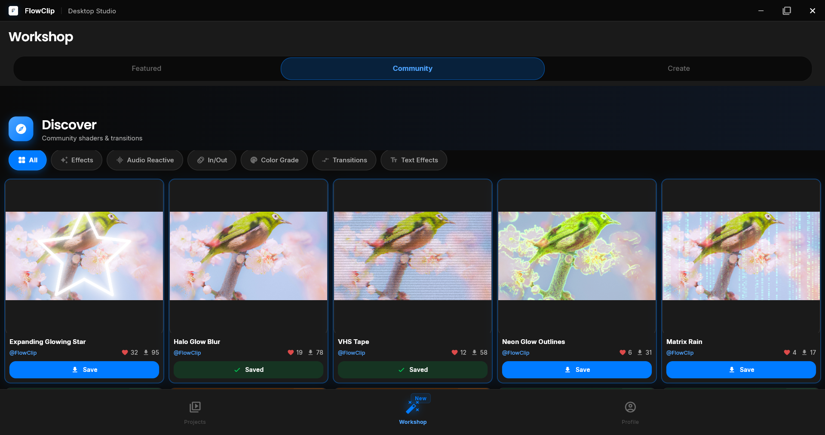The height and width of the screenshot is (435, 825).
Task: Open @FlowClip author link under Halo Glow Blur
Action: pyautogui.click(x=187, y=353)
